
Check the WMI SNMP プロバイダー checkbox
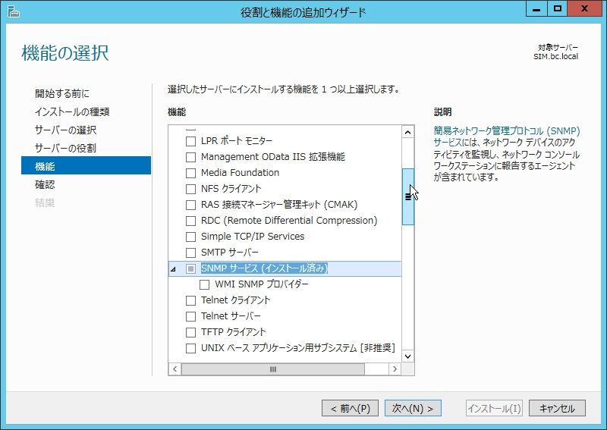point(204,284)
